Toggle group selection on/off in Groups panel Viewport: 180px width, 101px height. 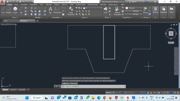[149, 14]
